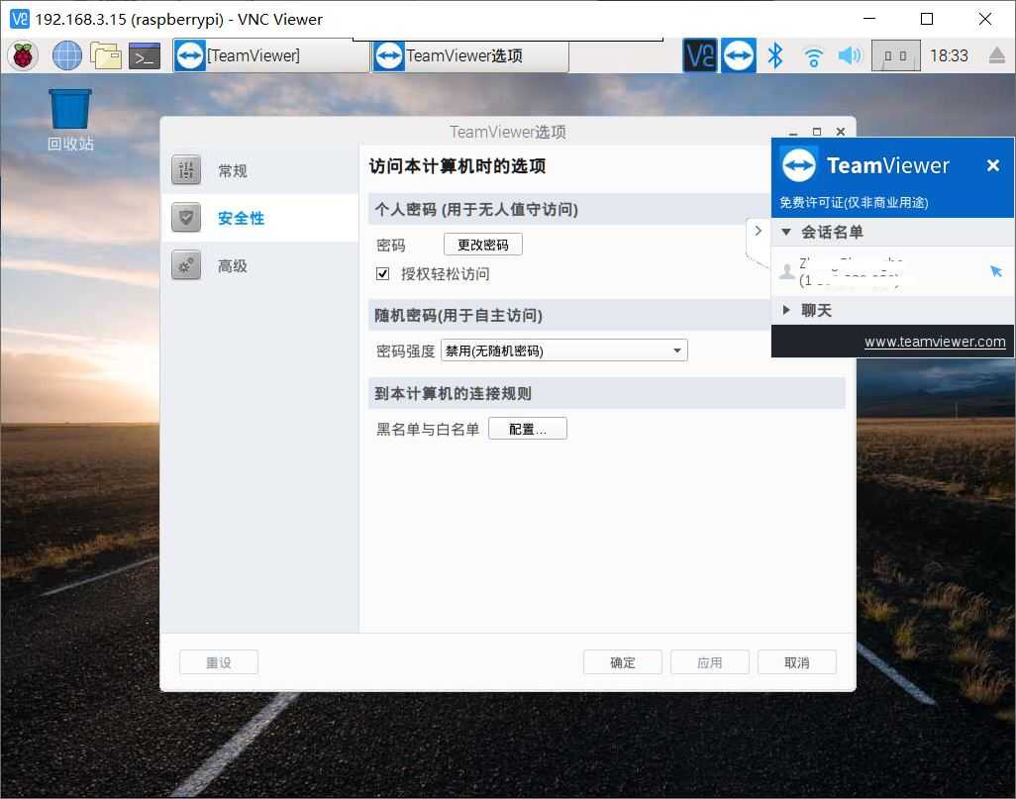
Task: Open the 常规 settings tab
Action: pos(259,170)
